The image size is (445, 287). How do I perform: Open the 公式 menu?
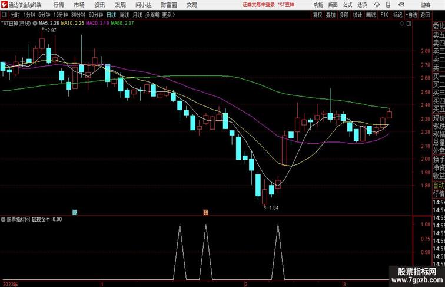tap(347, 5)
